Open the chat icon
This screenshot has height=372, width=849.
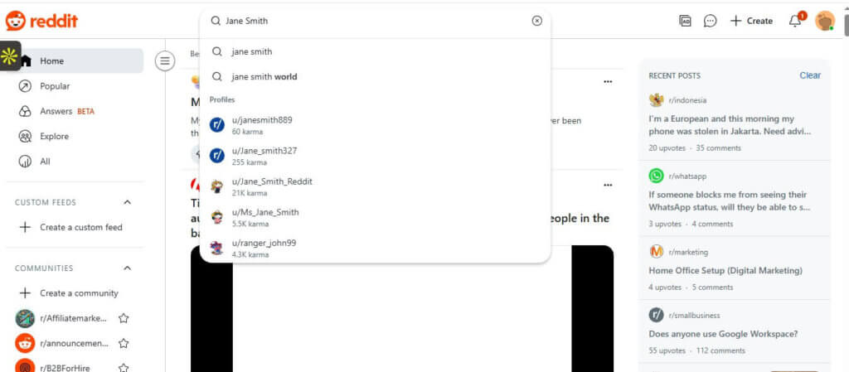pos(710,21)
